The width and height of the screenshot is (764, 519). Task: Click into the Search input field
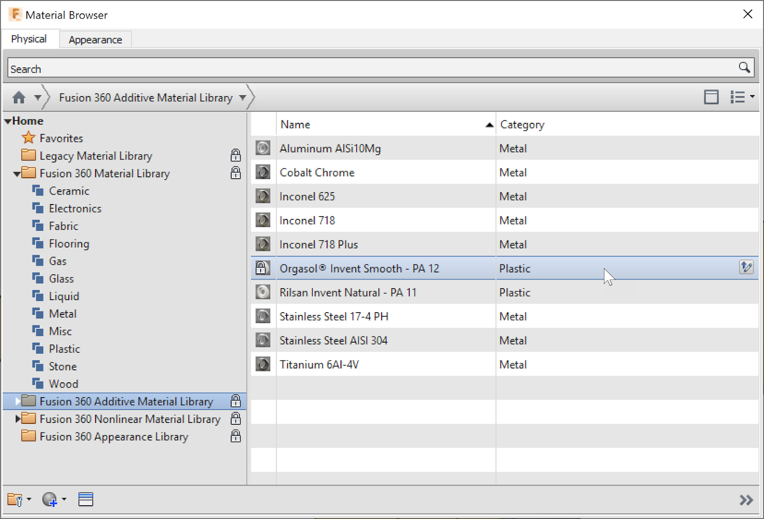click(x=372, y=68)
